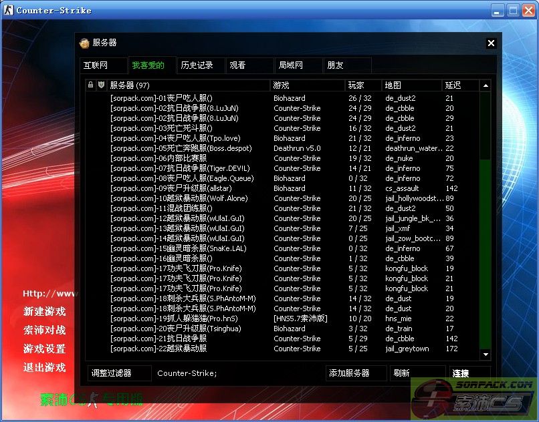539x422 pixels.
Task: Sort servers by 延迟 column header
Action: [460, 85]
